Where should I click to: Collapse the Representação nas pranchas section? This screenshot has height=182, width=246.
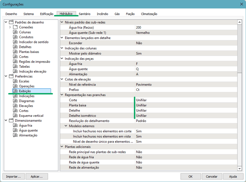click(62, 95)
